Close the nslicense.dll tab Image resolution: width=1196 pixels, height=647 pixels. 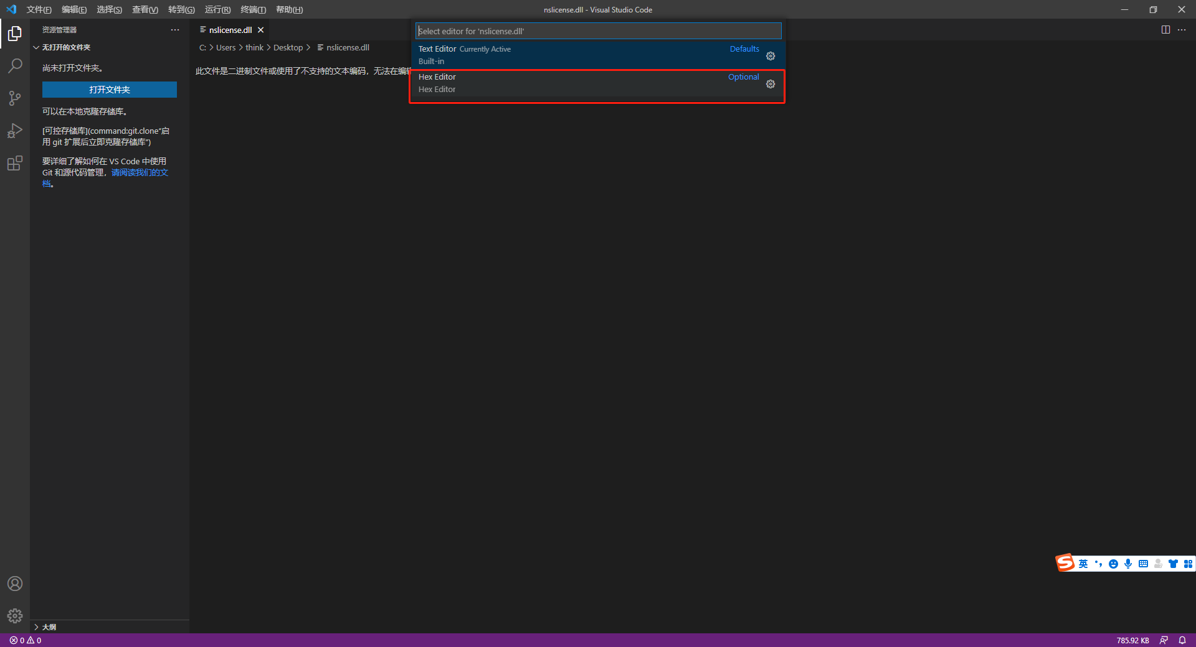[x=261, y=30]
